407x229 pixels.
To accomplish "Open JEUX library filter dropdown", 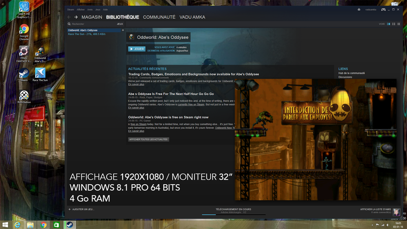I will [120, 24].
